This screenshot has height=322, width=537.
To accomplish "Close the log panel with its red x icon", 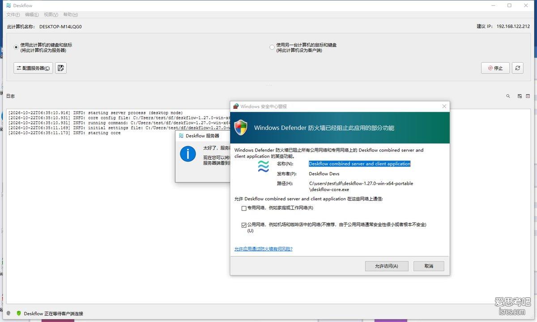I will (x=528, y=96).
